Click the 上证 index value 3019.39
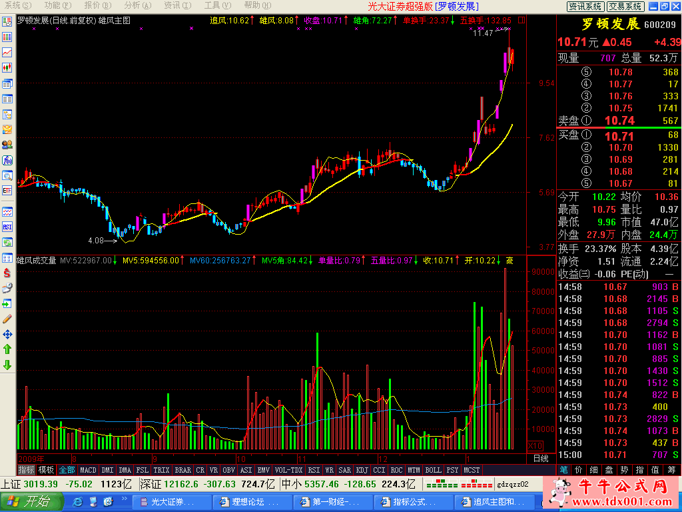Viewport: 682px width, 512px height. 41,484
